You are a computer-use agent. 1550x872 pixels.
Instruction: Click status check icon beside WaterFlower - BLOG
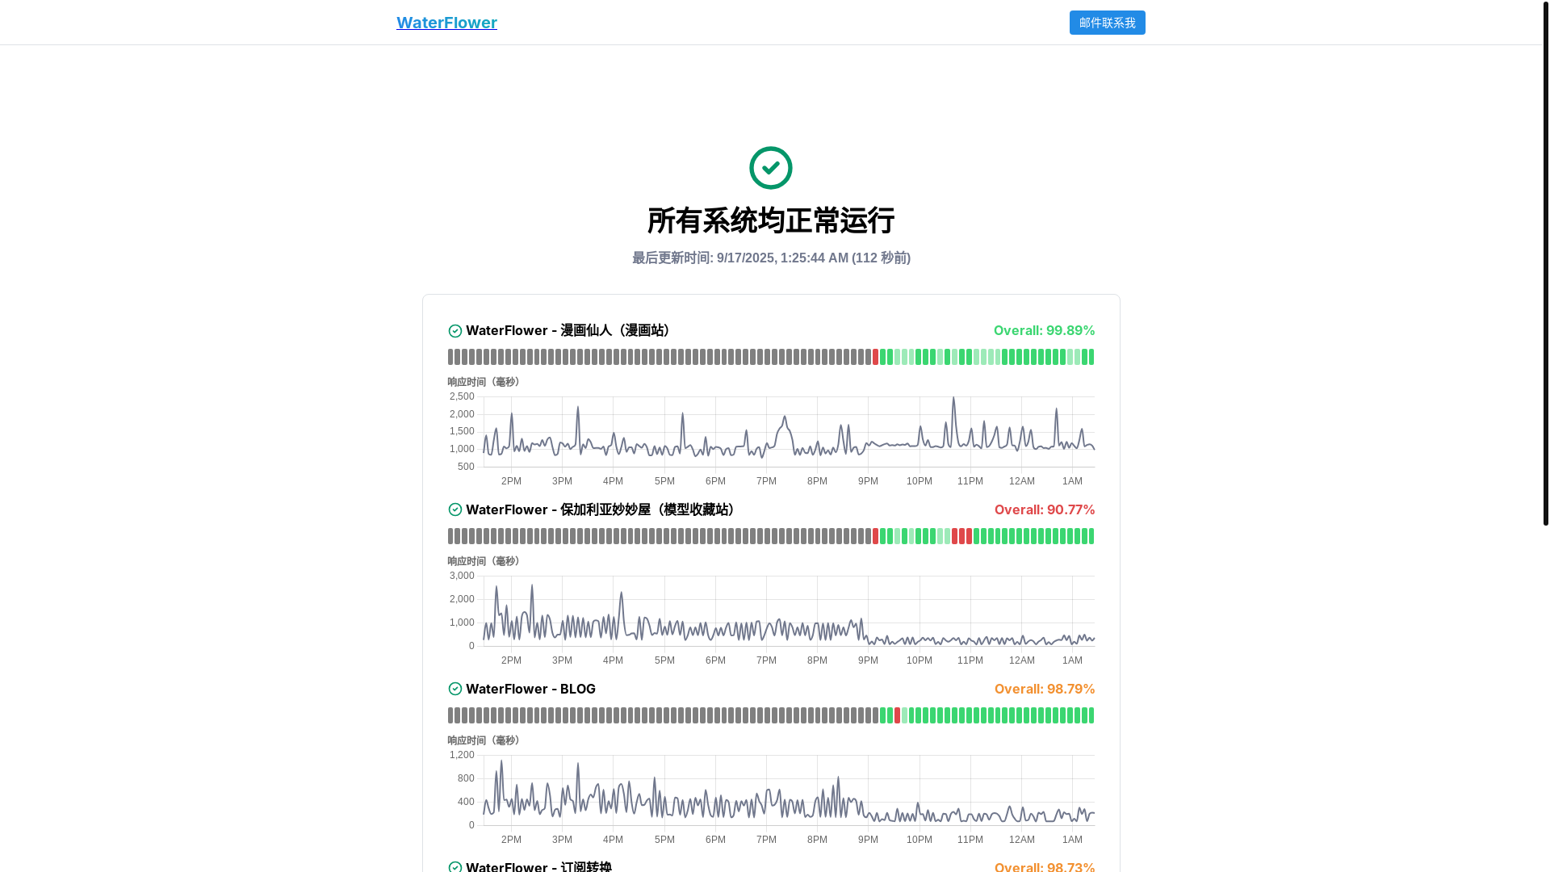(x=455, y=689)
